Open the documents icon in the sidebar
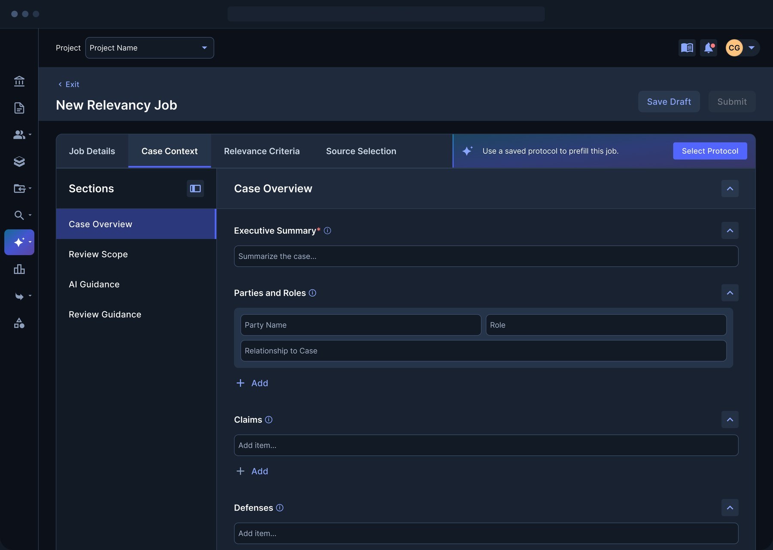 click(19, 108)
